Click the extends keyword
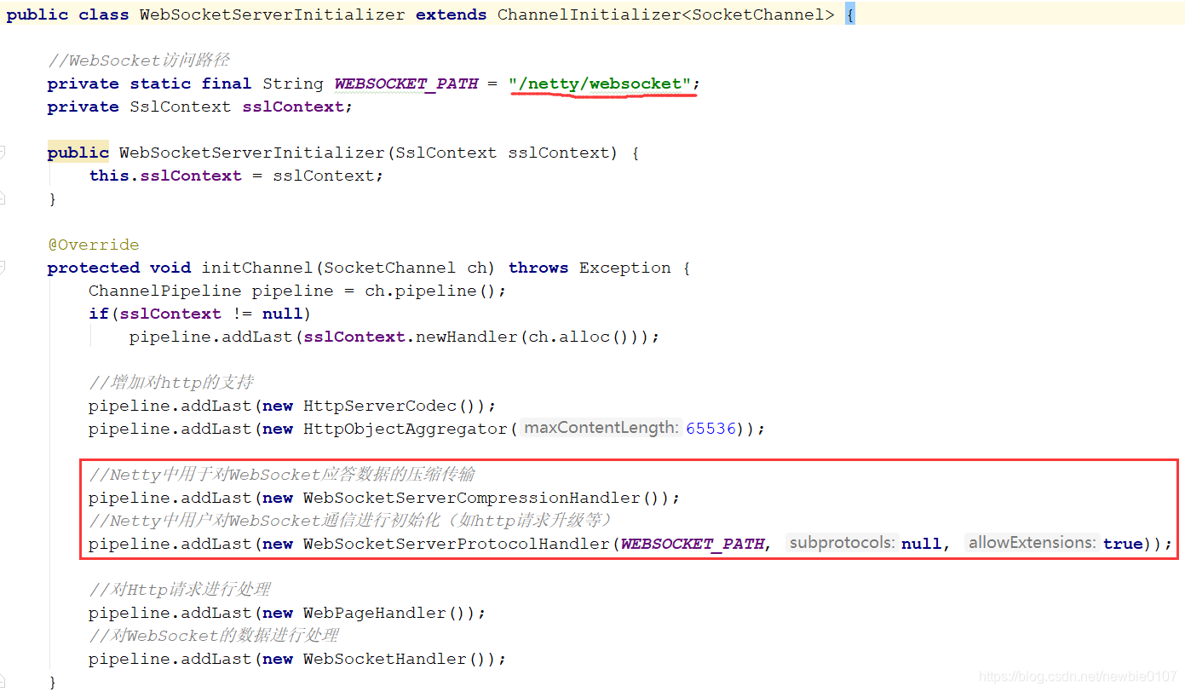Screen dimensions: 1185x692 (x=452, y=15)
